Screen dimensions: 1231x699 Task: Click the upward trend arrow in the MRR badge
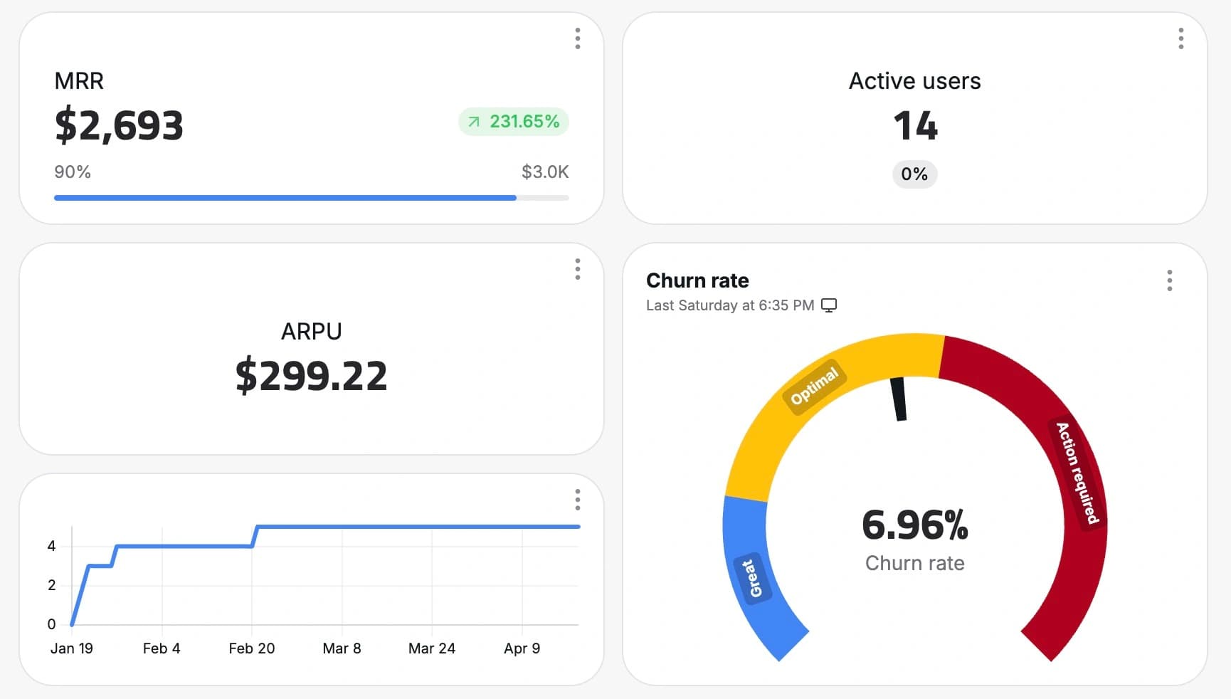pyautogui.click(x=473, y=122)
